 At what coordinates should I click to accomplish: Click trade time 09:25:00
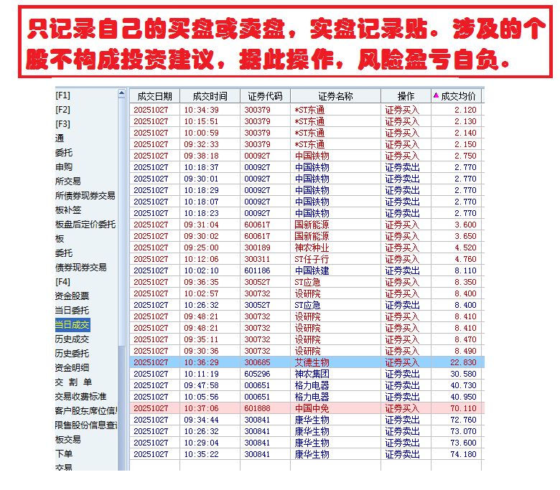click(201, 248)
